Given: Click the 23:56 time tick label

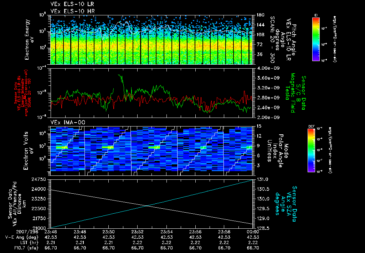Looking at the screenshot, I should coord(195,232).
